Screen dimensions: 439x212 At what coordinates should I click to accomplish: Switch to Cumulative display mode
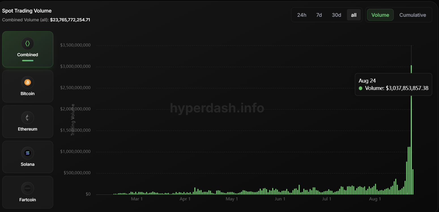coord(413,15)
